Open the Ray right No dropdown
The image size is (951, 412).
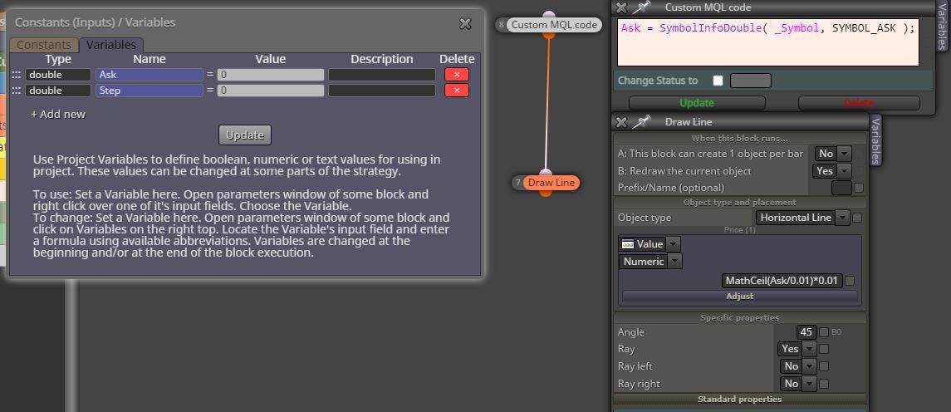click(798, 384)
